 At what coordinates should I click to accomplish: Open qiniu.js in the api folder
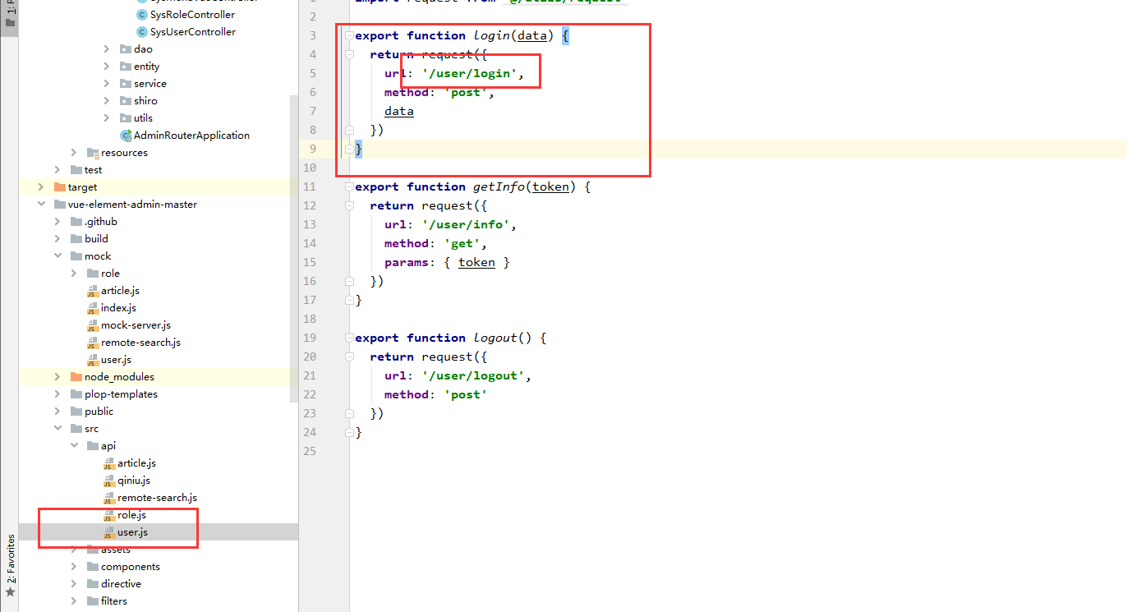tap(134, 481)
